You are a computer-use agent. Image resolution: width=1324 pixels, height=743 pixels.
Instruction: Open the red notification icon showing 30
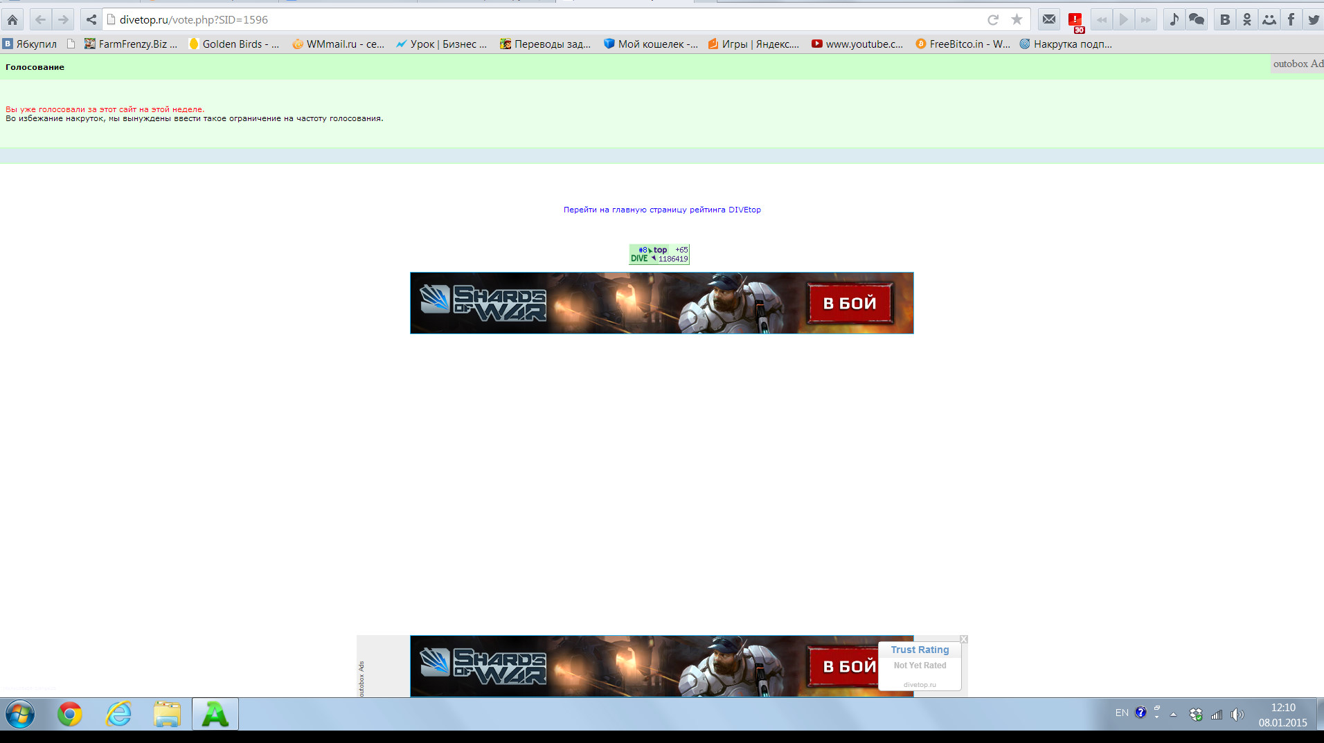click(x=1075, y=21)
